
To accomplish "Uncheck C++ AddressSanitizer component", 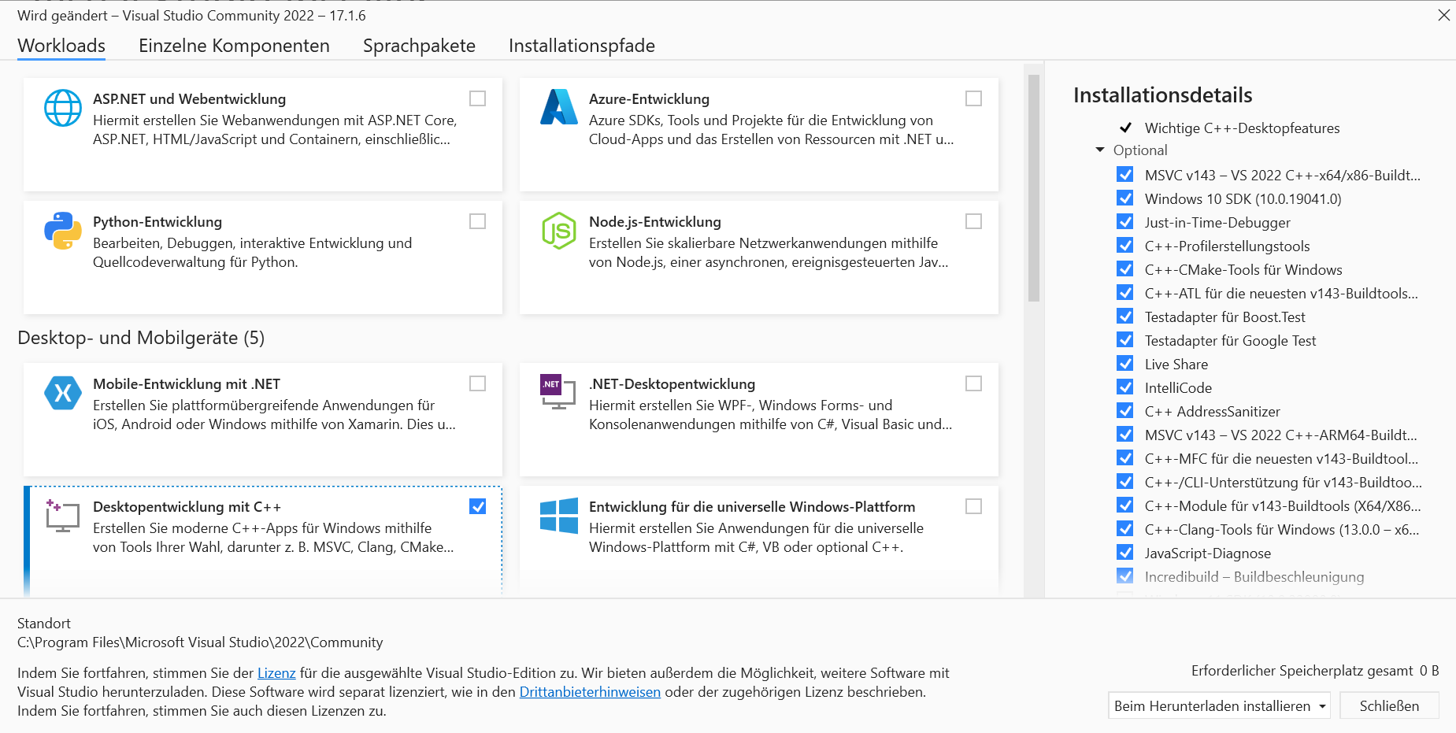I will pyautogui.click(x=1125, y=411).
